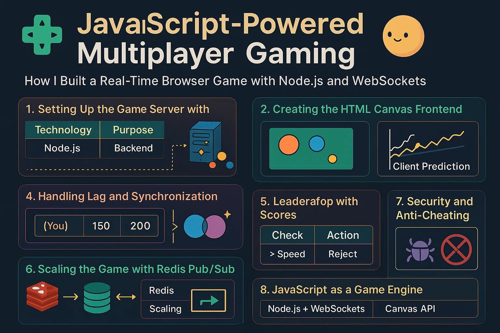
Task: Click the yellow arrow between Redis logo and database
Action: pos(71,297)
